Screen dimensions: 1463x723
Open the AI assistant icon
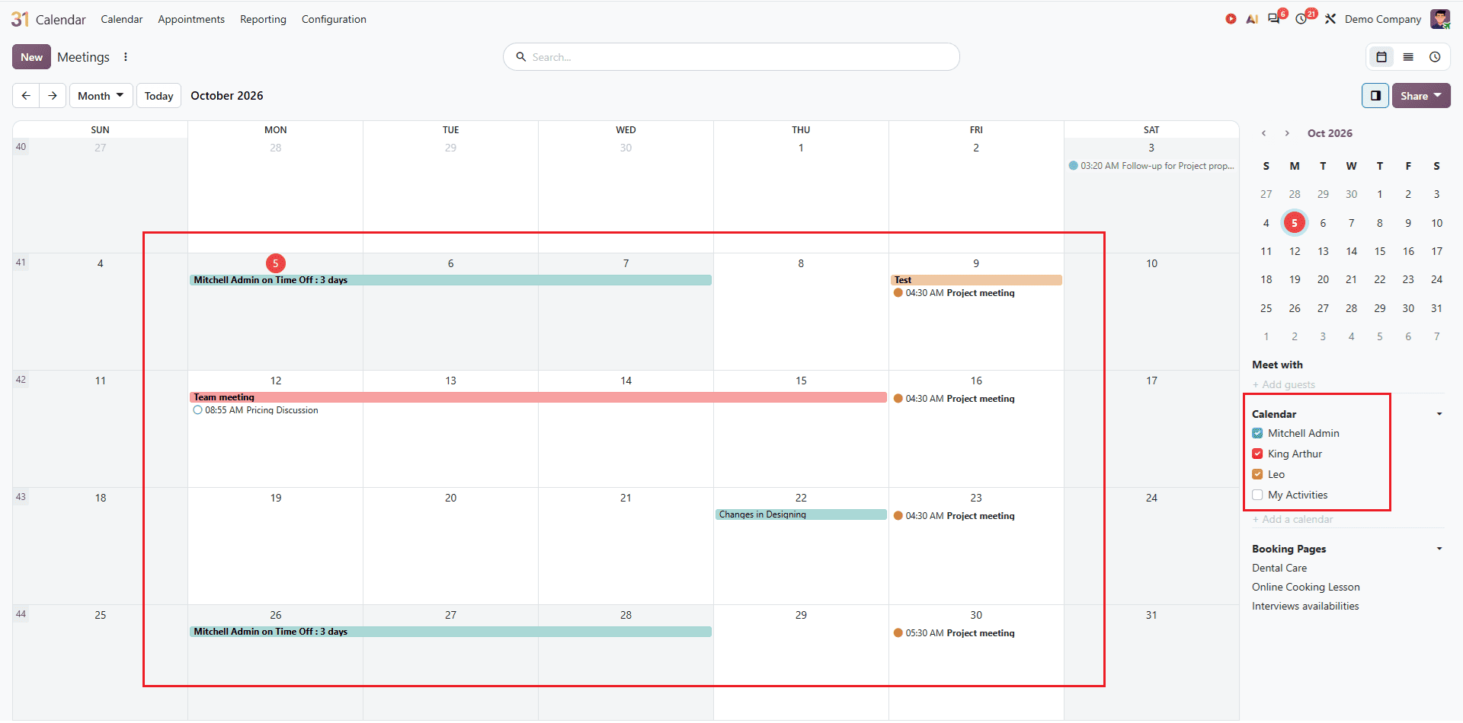[1252, 19]
